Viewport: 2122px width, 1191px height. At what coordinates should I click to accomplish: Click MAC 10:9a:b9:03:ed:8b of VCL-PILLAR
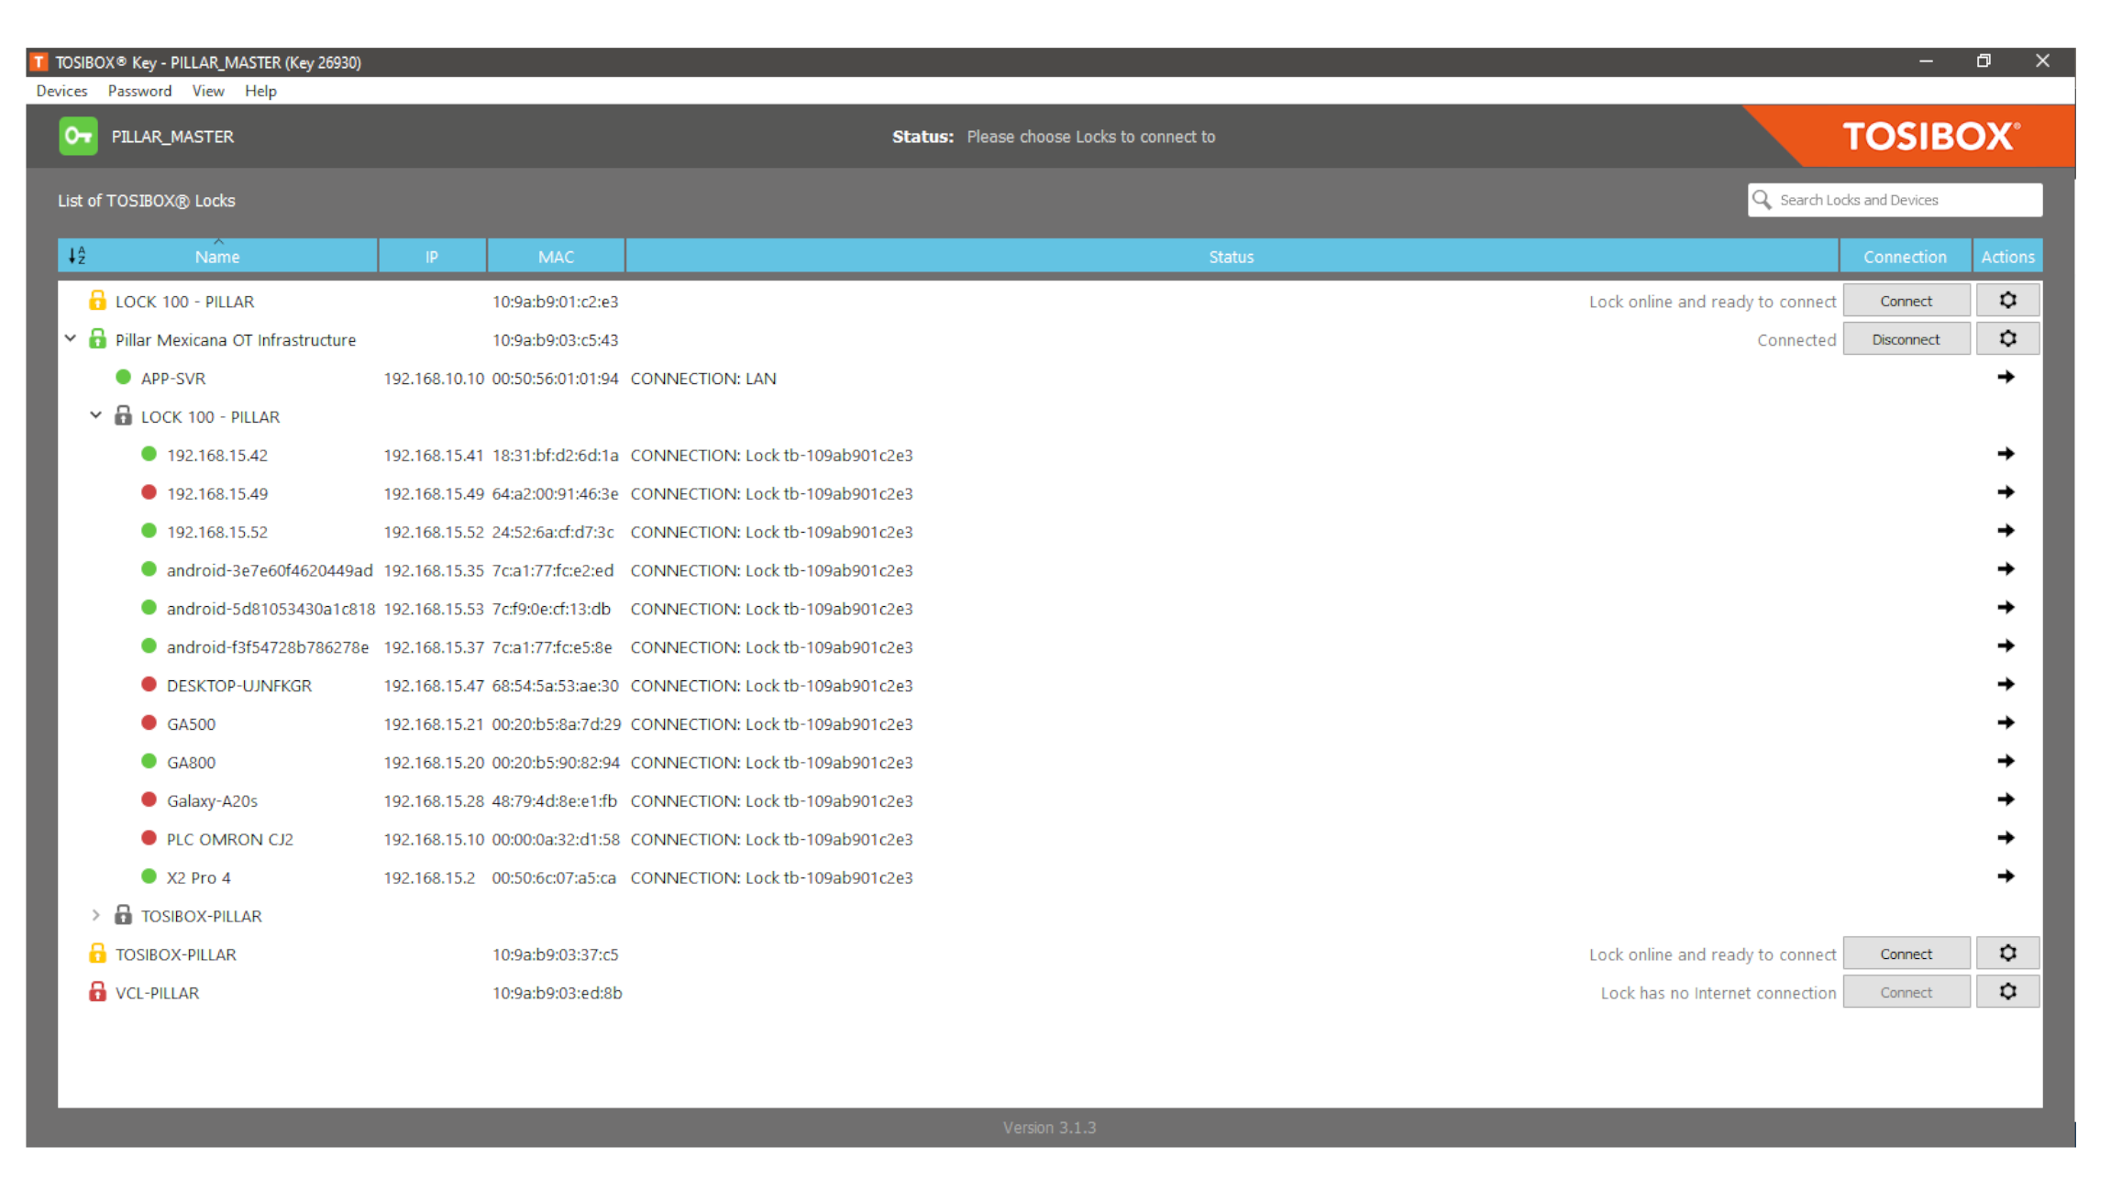point(557,992)
